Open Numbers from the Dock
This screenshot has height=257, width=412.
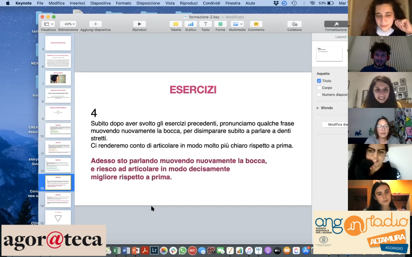(x=239, y=251)
